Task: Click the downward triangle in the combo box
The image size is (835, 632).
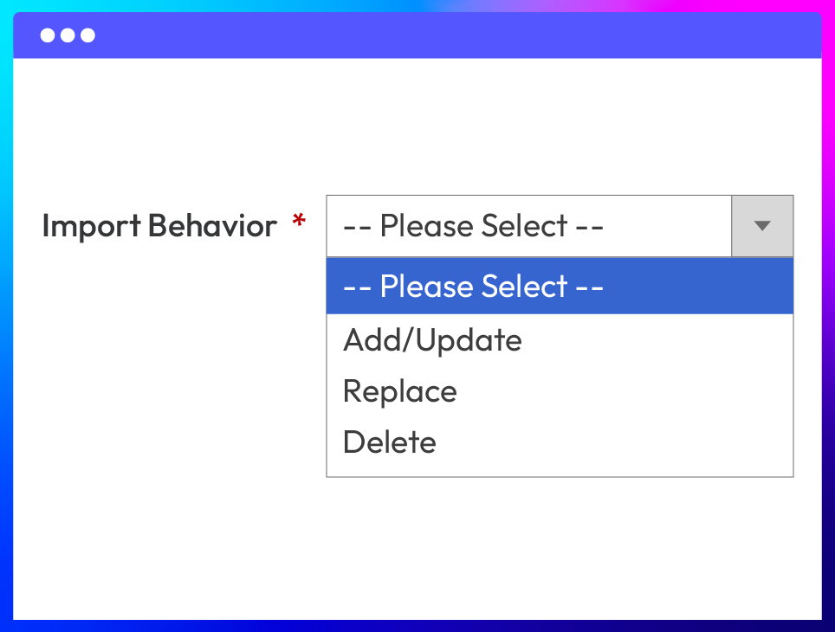Action: click(762, 226)
